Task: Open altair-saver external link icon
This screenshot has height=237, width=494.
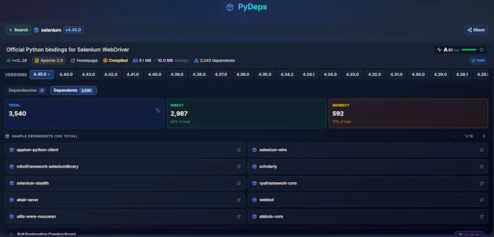Action: (x=239, y=200)
